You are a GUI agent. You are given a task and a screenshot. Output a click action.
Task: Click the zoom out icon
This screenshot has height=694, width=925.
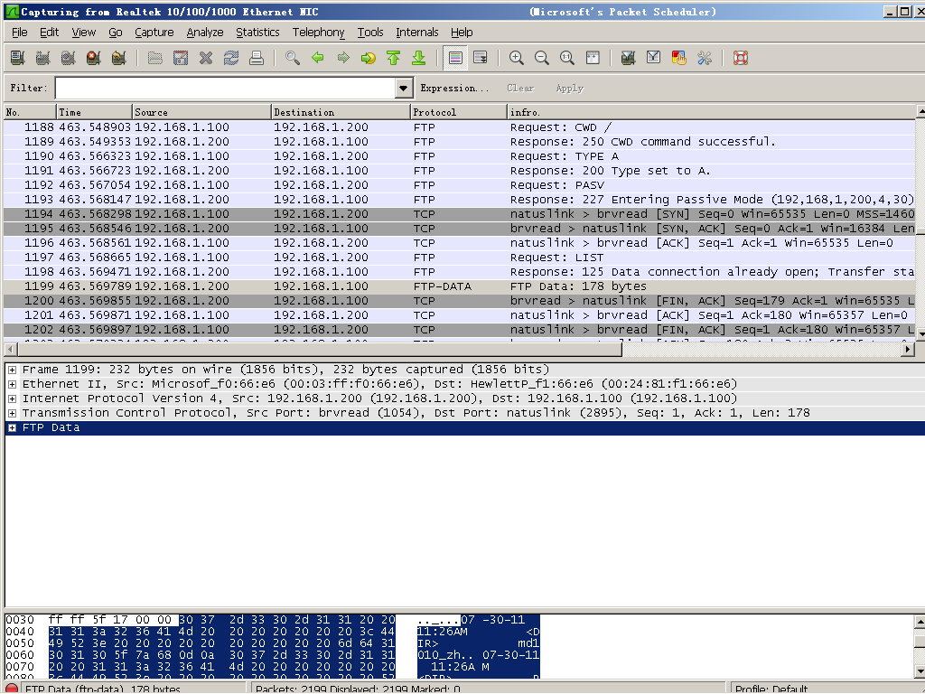point(542,58)
